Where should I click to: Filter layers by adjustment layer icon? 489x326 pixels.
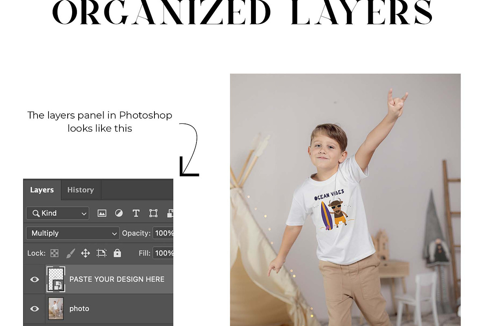tap(119, 213)
